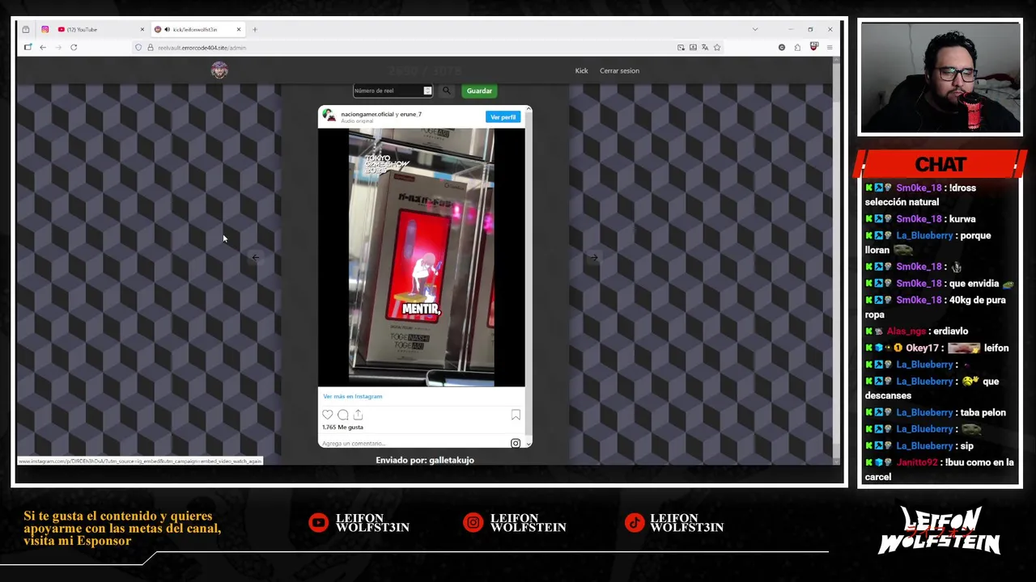Click Instagram LEIFON WOLFSTEIN label in overlay

(528, 523)
